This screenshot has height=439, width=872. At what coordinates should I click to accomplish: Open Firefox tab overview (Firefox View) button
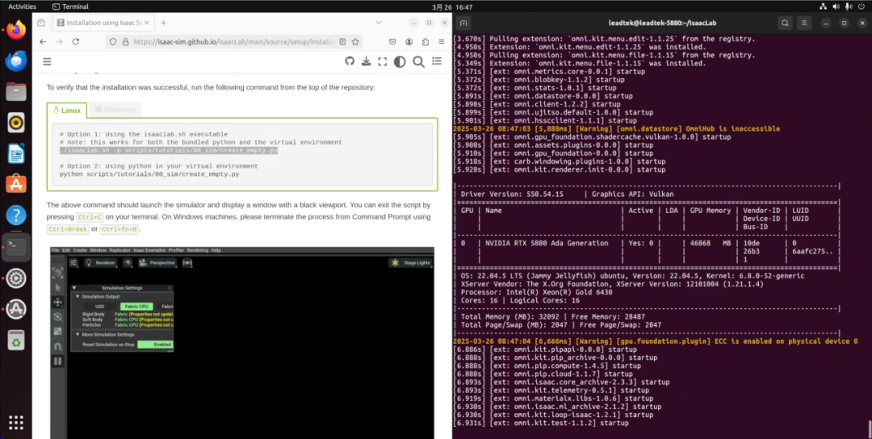pyautogui.click(x=41, y=23)
